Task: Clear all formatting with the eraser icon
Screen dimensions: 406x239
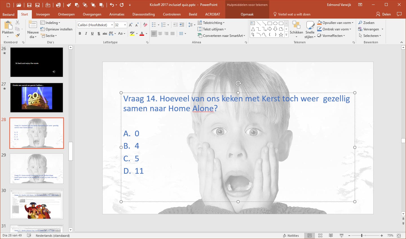Action: coord(145,25)
